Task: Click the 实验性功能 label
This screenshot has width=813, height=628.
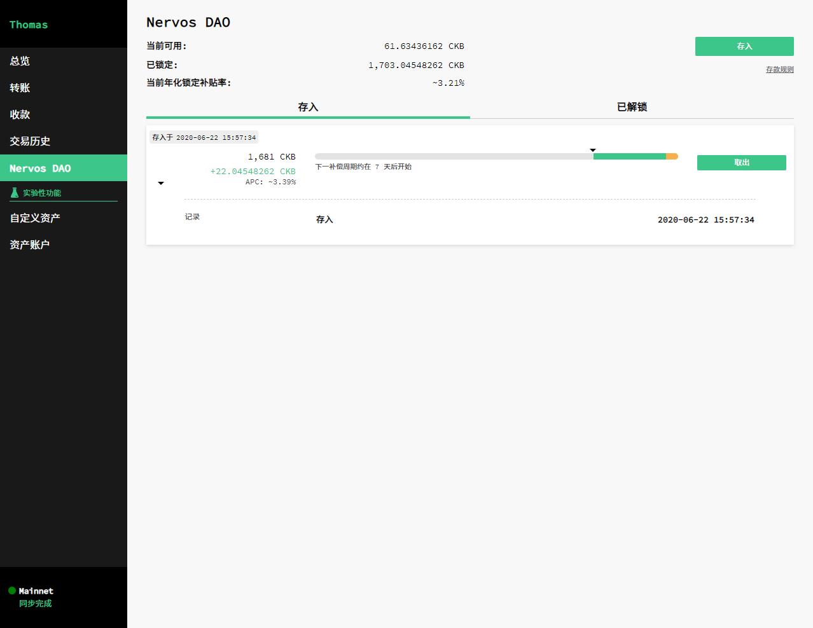Action: coord(42,193)
